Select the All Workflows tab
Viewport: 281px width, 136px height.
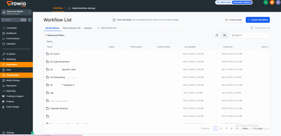click(52, 28)
